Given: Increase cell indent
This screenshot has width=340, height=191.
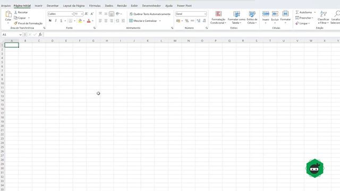Looking at the screenshot, I should point(123,21).
